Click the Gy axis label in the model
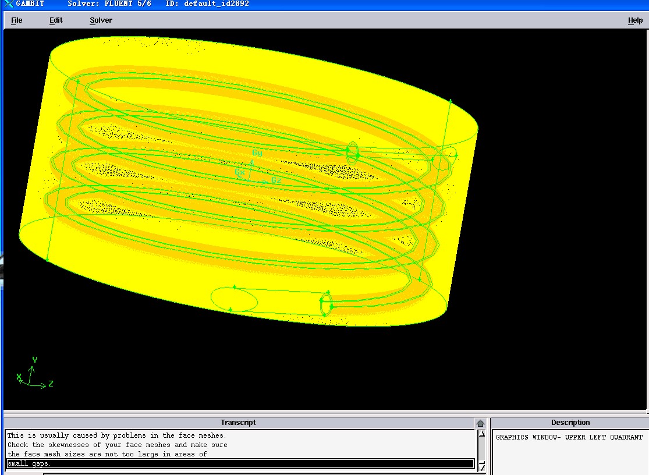Viewport: 649px width, 475px height. (257, 153)
